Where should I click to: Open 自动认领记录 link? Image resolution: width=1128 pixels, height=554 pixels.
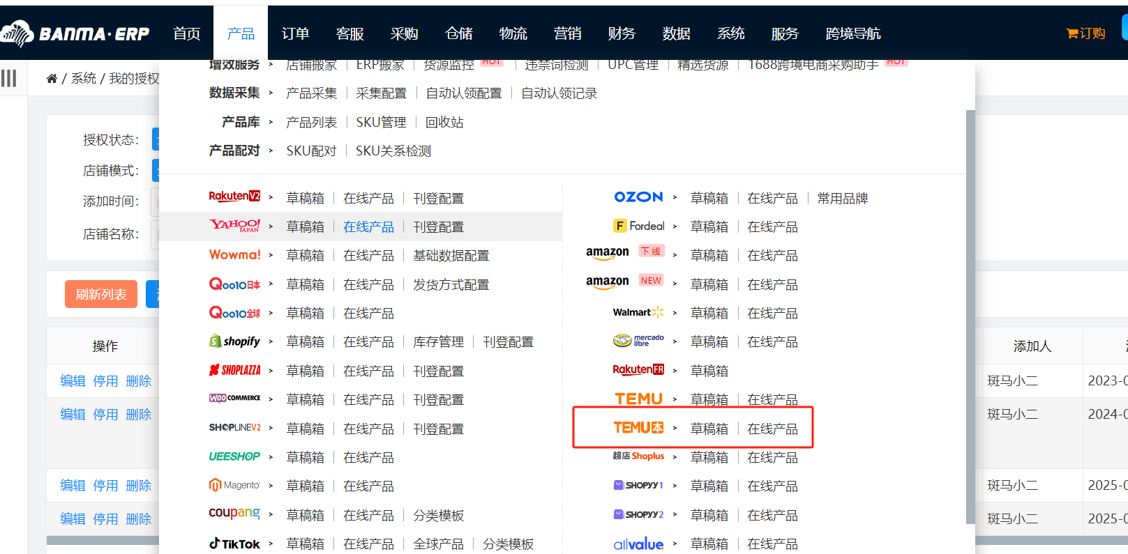point(559,93)
